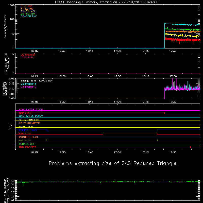Click the olive 'FLAG' label above FRONTS_OFF
The height and width of the screenshot is (203, 203).
(25, 140)
